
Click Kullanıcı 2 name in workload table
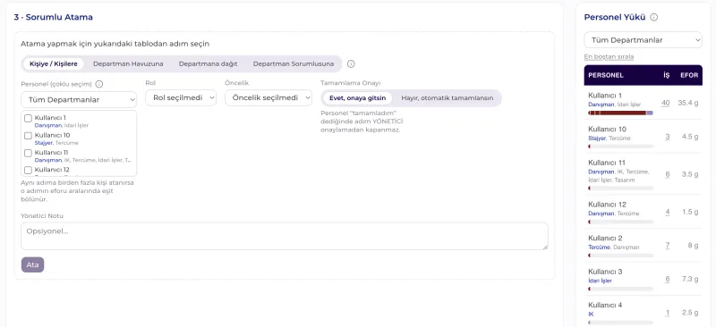605,238
